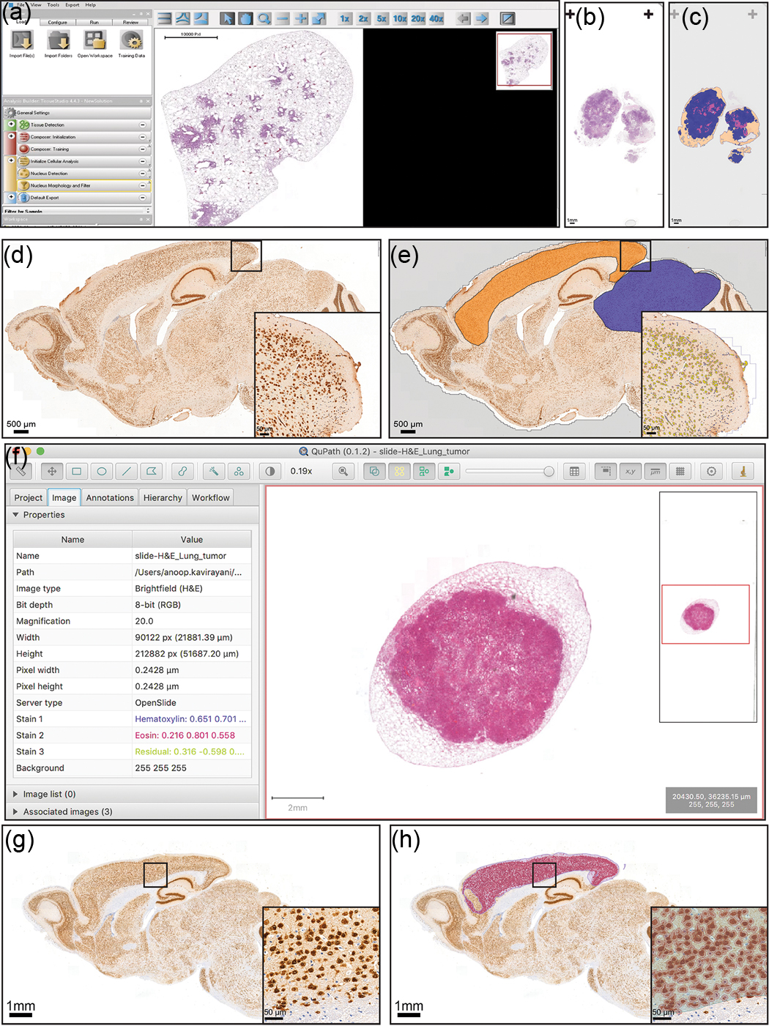769x1026 pixels.
Task: Open the QuPath measurement table icon
Action: (574, 471)
